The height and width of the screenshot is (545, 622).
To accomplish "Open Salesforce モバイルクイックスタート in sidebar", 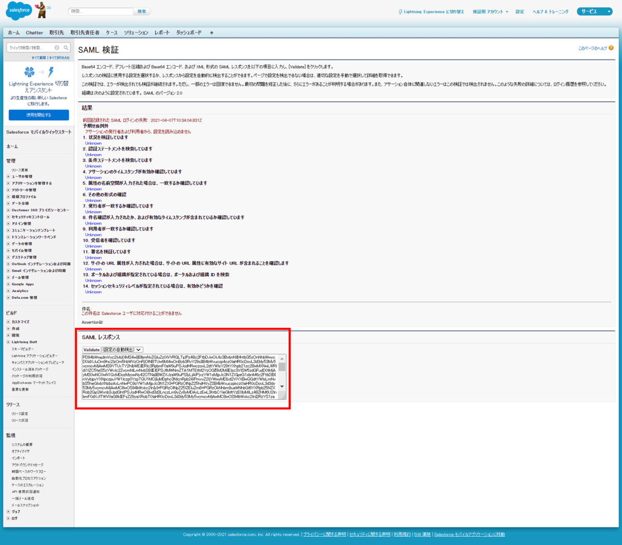I will (39, 132).
